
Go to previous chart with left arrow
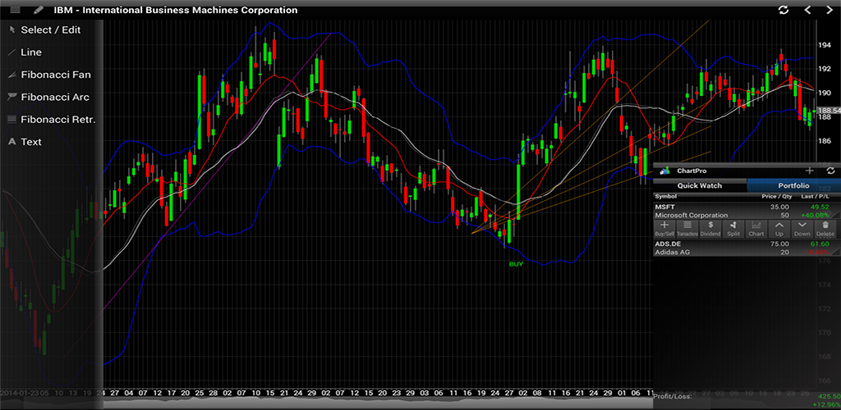click(807, 10)
